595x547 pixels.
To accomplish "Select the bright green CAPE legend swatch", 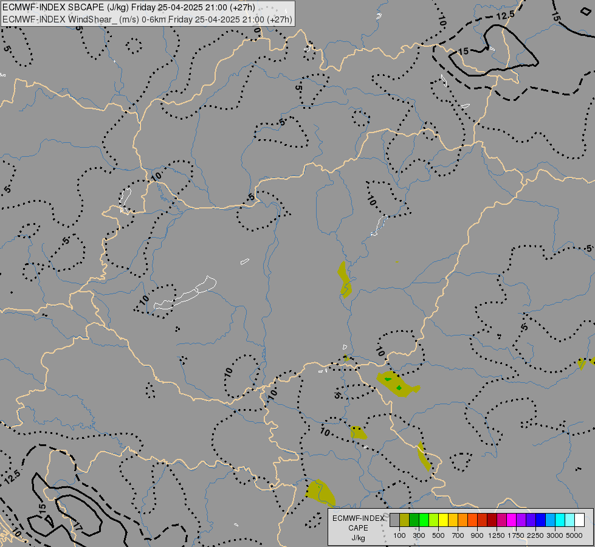I will pos(424,520).
